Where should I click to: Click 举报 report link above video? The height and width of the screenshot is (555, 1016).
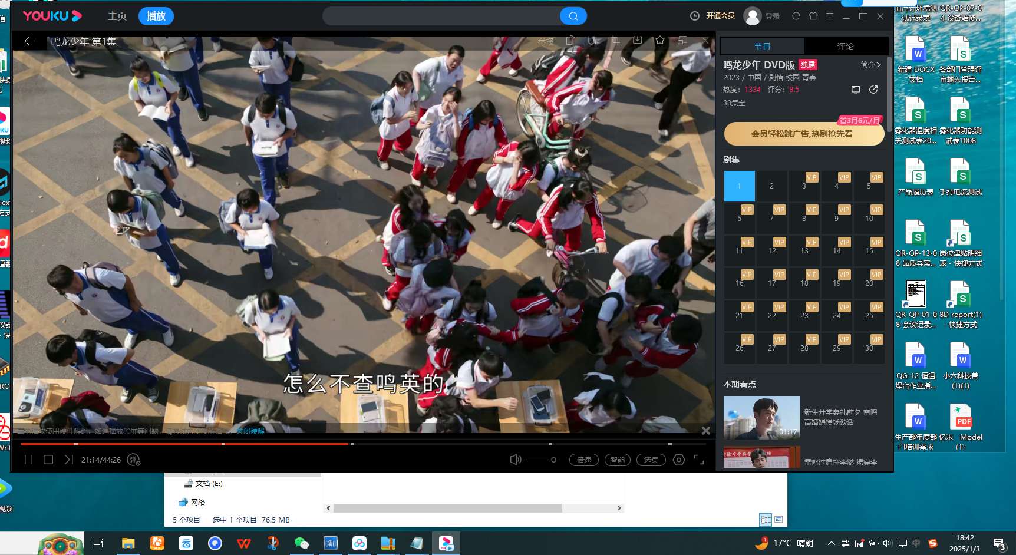546,42
